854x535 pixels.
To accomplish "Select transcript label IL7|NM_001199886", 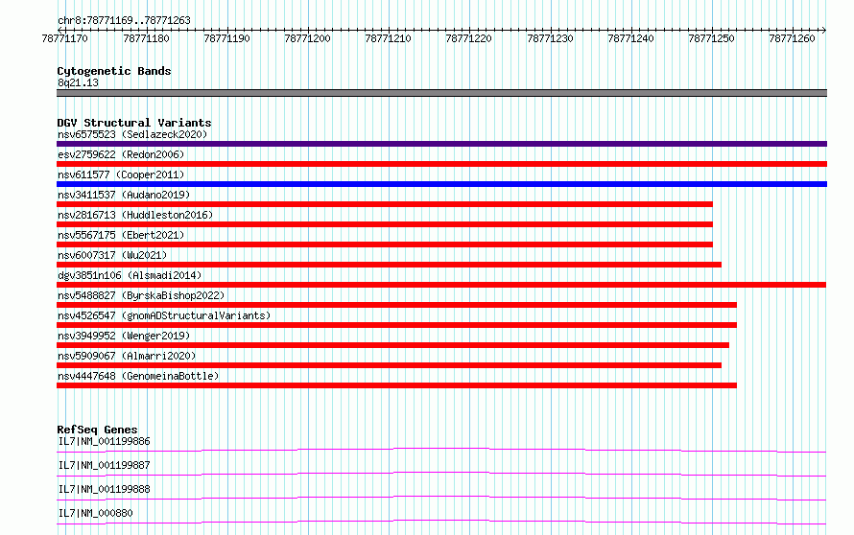I will click(x=104, y=441).
